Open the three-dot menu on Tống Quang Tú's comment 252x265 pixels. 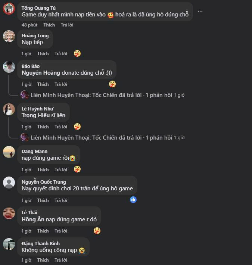click(200, 12)
